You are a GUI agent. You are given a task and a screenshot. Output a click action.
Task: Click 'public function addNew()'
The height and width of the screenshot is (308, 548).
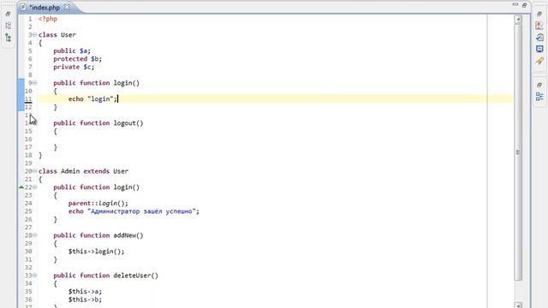98,236
